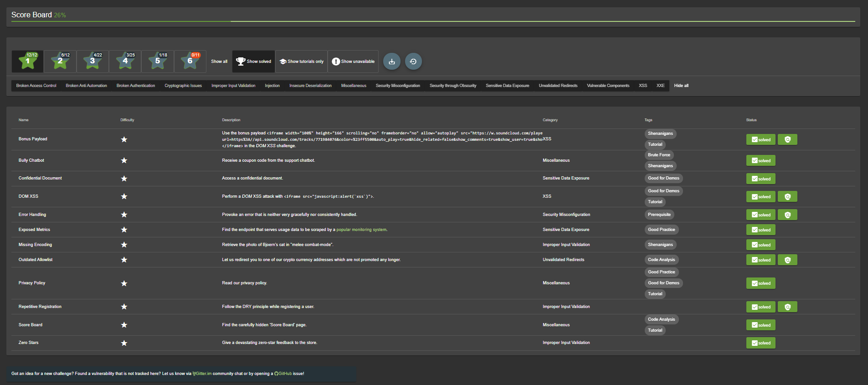Open the GitHub issue link
868x385 pixels.
[x=283, y=374]
